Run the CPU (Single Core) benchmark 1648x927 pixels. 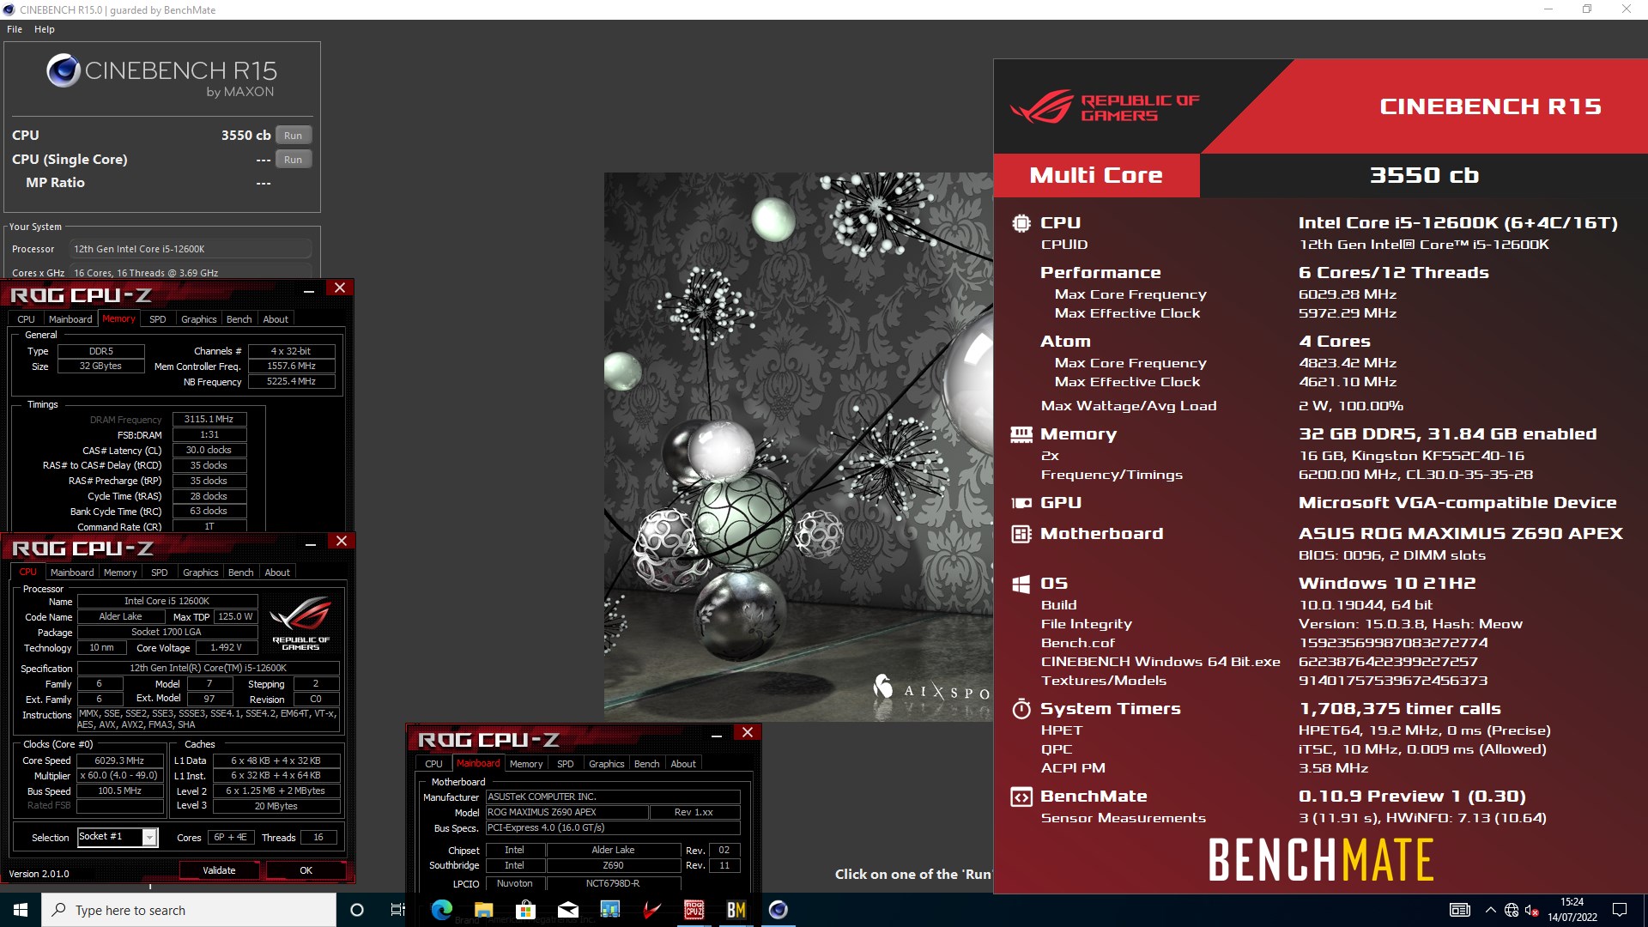293,160
